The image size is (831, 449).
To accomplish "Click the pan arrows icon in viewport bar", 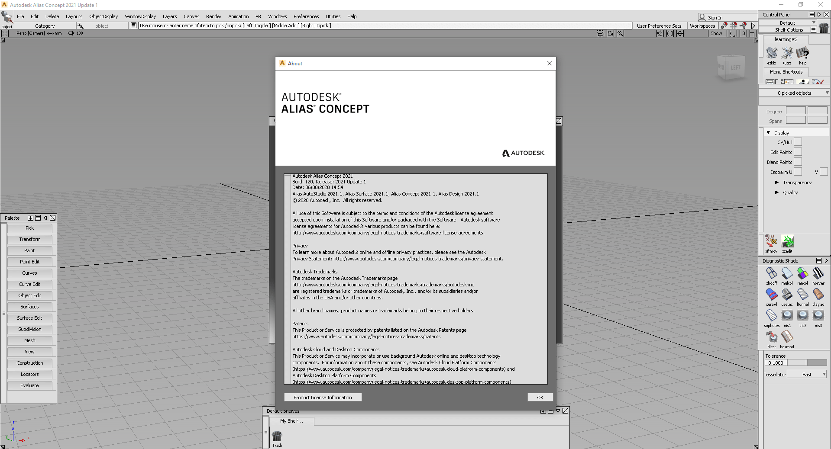I will coord(680,33).
